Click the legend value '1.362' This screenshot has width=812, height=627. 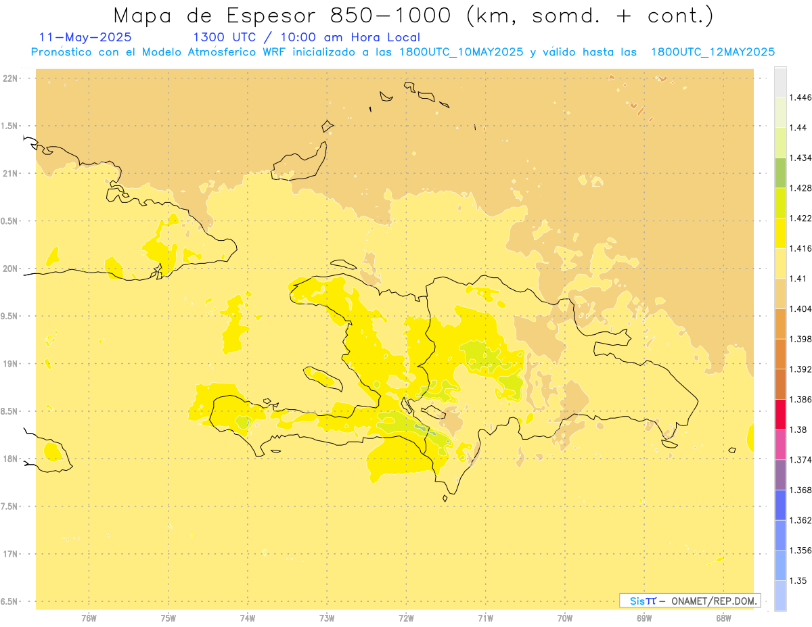(x=800, y=520)
